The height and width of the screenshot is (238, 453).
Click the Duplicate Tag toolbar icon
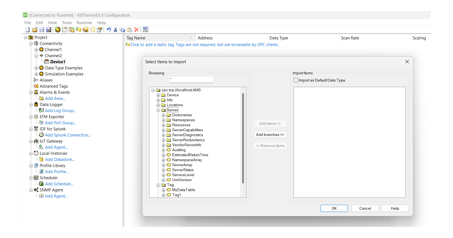[92, 30]
